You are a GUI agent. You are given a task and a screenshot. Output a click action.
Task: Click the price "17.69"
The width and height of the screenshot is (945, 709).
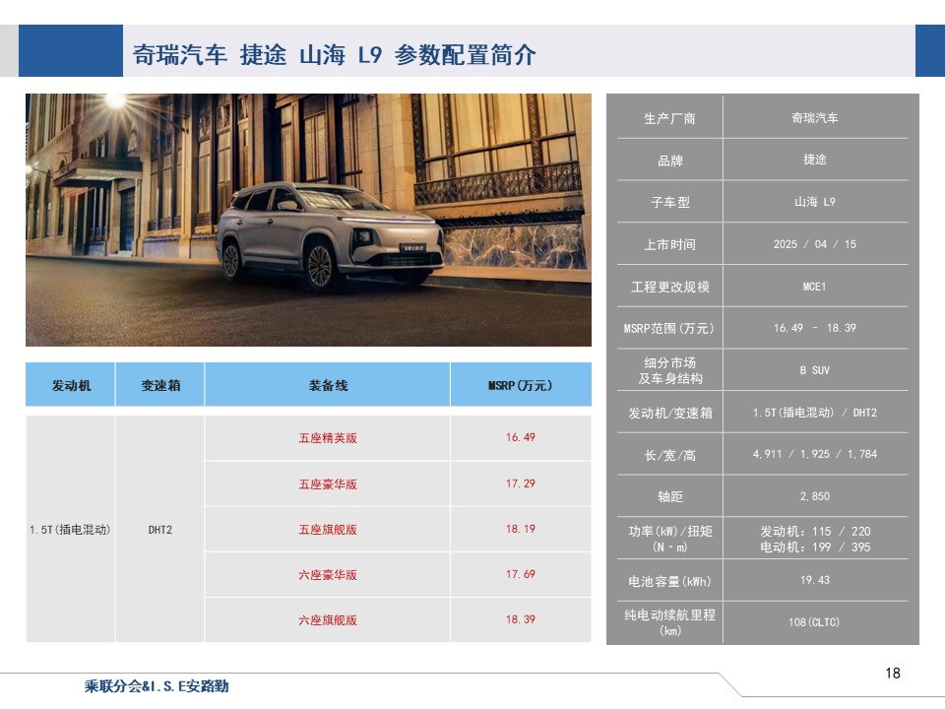pyautogui.click(x=521, y=574)
